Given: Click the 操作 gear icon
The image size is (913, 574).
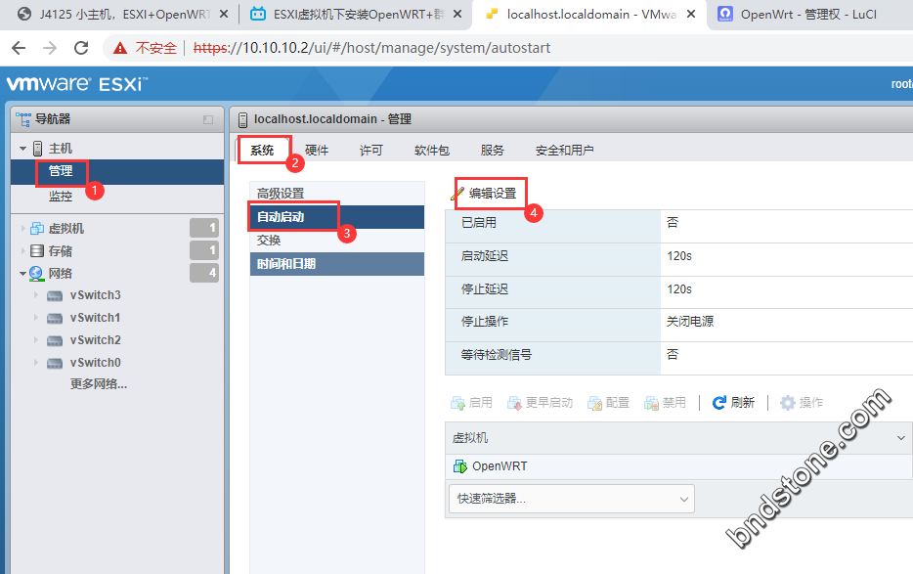Looking at the screenshot, I should click(787, 403).
